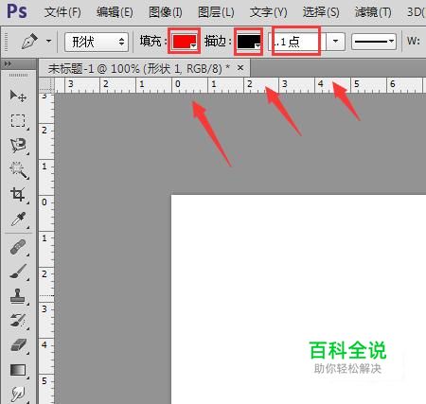
Task: Open the 文件(F) menu
Action: tap(62, 12)
